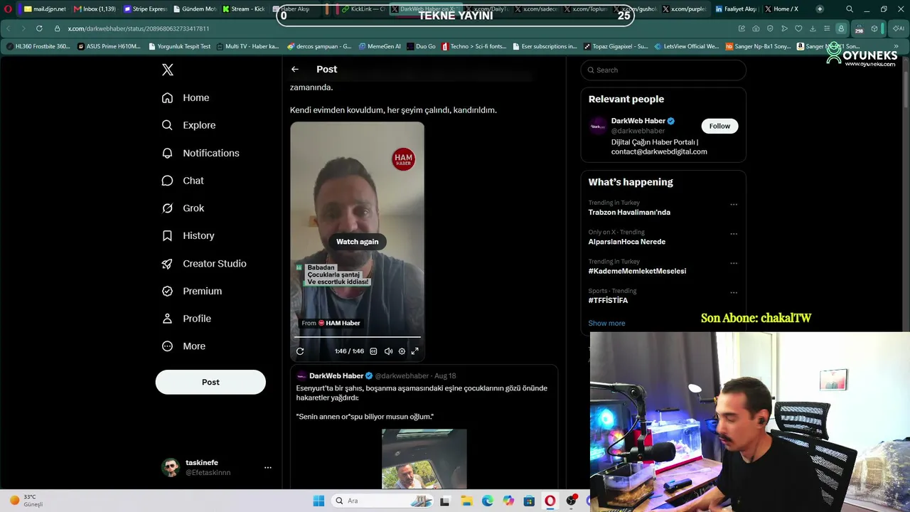The image size is (910, 512).
Task: Click Show more under What's happening
Action: (x=606, y=323)
